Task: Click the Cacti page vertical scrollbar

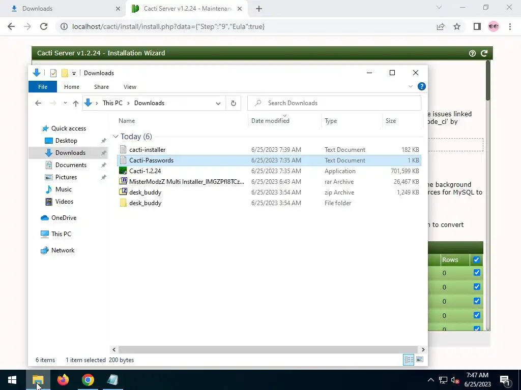Action: [x=488, y=81]
